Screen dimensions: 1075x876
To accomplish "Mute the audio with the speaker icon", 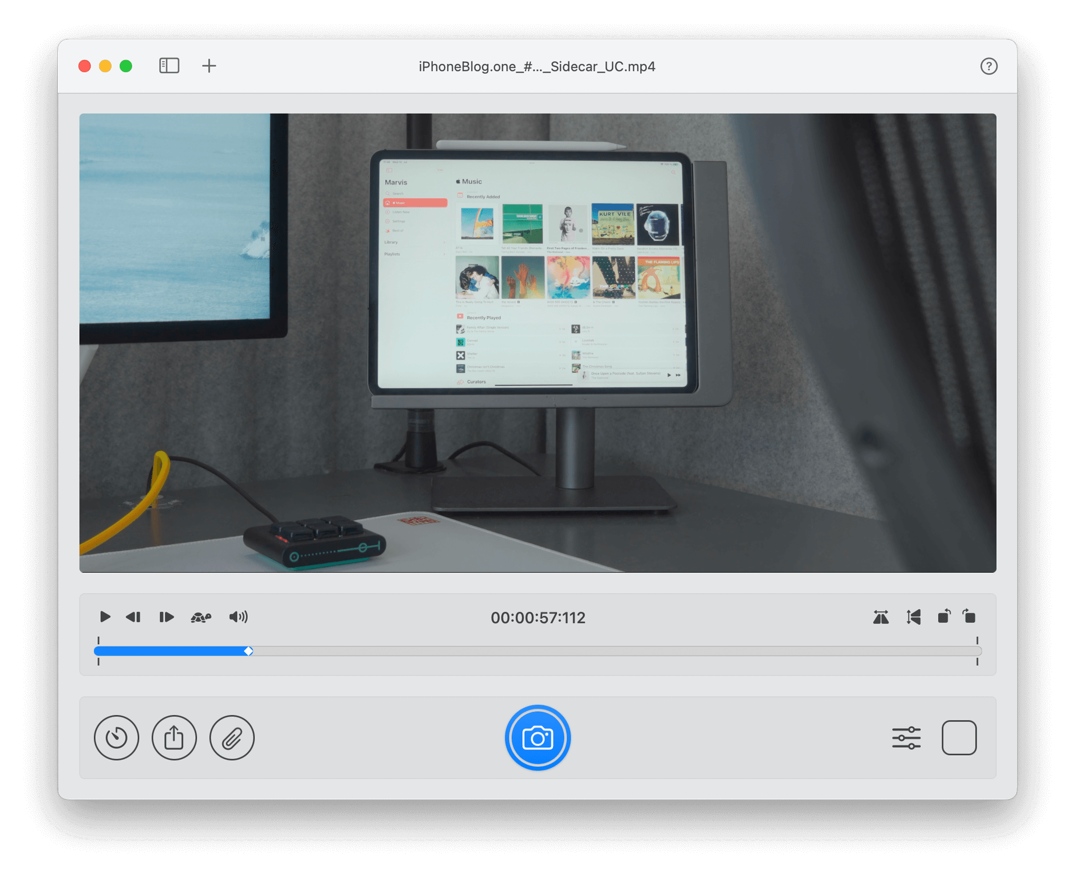I will click(238, 617).
